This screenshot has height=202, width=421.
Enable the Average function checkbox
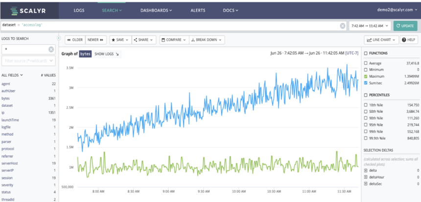(366, 63)
